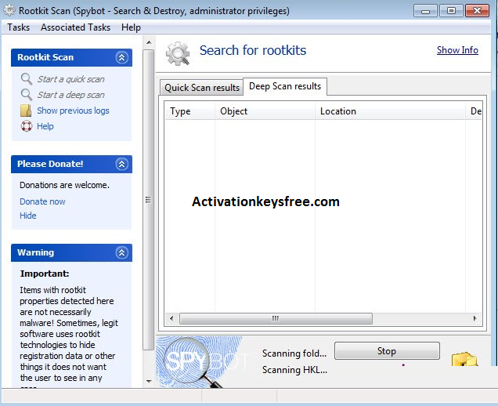Click the gear icon beside Search for rootkits
The image size is (498, 406).
point(178,54)
